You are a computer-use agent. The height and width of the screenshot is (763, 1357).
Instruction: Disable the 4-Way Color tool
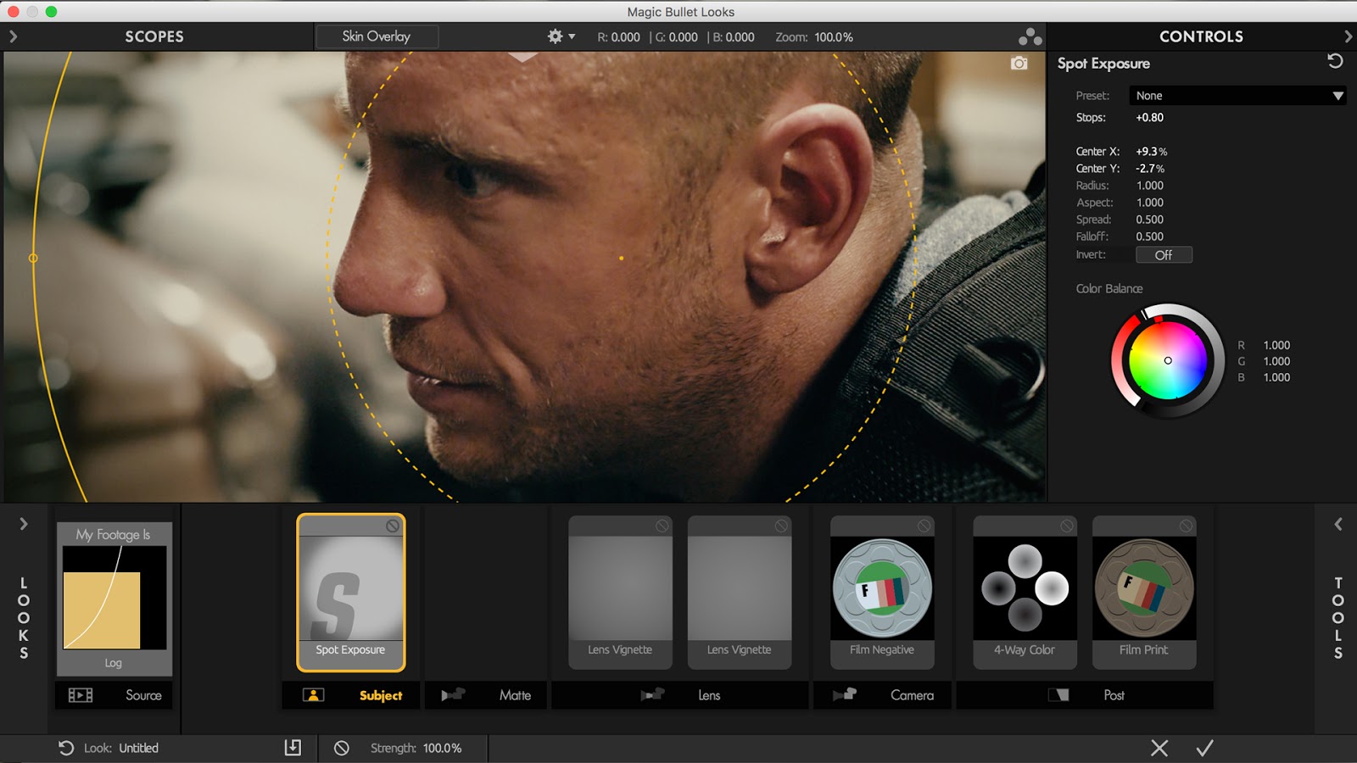pos(1067,526)
